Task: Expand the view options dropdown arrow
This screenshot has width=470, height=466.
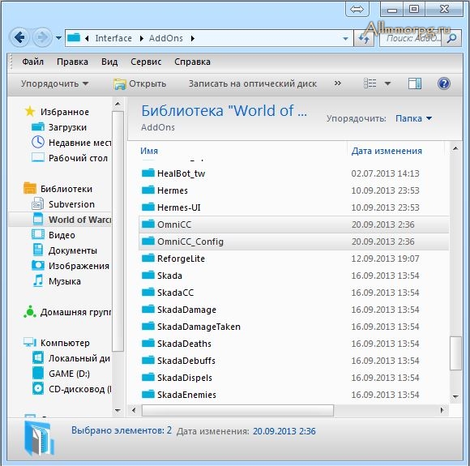Action: coord(387,83)
